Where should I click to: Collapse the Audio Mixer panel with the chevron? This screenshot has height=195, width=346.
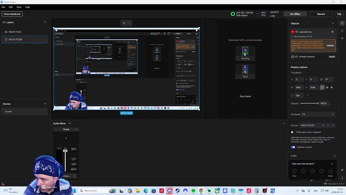tap(284, 123)
